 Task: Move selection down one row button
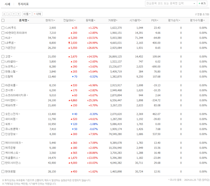[x=14, y=14]
